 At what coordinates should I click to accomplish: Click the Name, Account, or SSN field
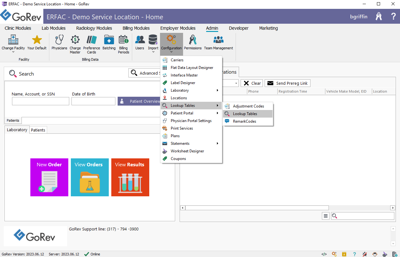click(x=40, y=101)
